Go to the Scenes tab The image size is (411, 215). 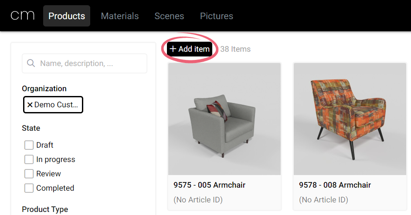[x=169, y=16]
